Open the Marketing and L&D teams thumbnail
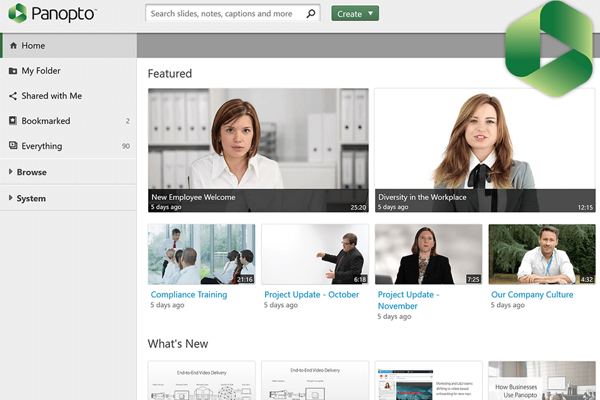The image size is (600, 400). click(429, 381)
